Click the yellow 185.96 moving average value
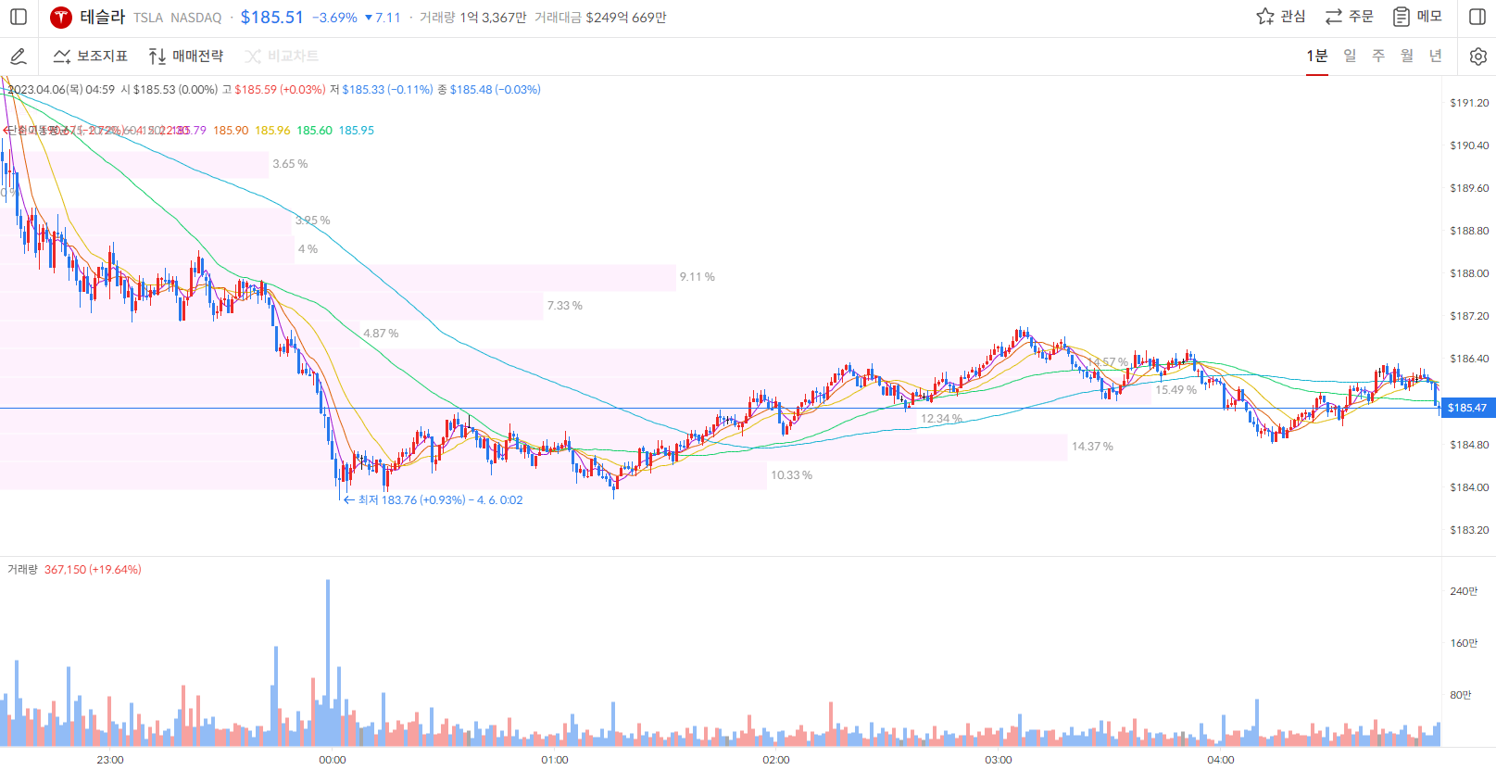The width and height of the screenshot is (1496, 770). (x=272, y=131)
